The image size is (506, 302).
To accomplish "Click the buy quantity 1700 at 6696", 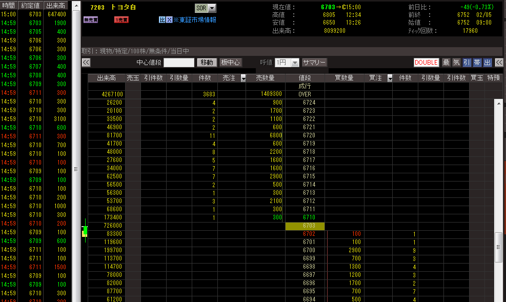I will click(355, 283).
